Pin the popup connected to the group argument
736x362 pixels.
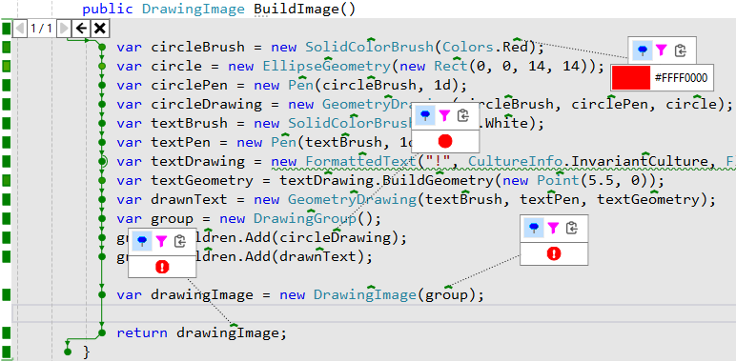(534, 228)
